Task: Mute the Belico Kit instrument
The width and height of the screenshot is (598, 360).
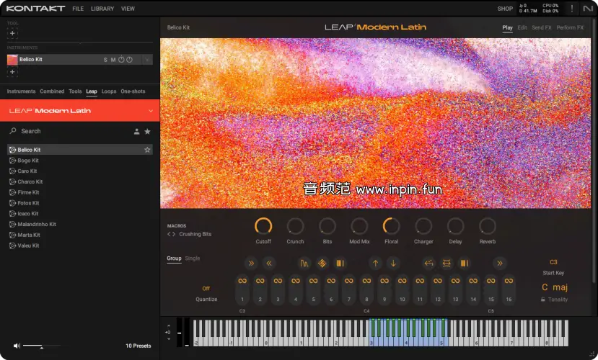Action: (x=113, y=60)
